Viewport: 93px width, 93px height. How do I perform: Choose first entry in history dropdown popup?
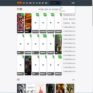point(68,8)
